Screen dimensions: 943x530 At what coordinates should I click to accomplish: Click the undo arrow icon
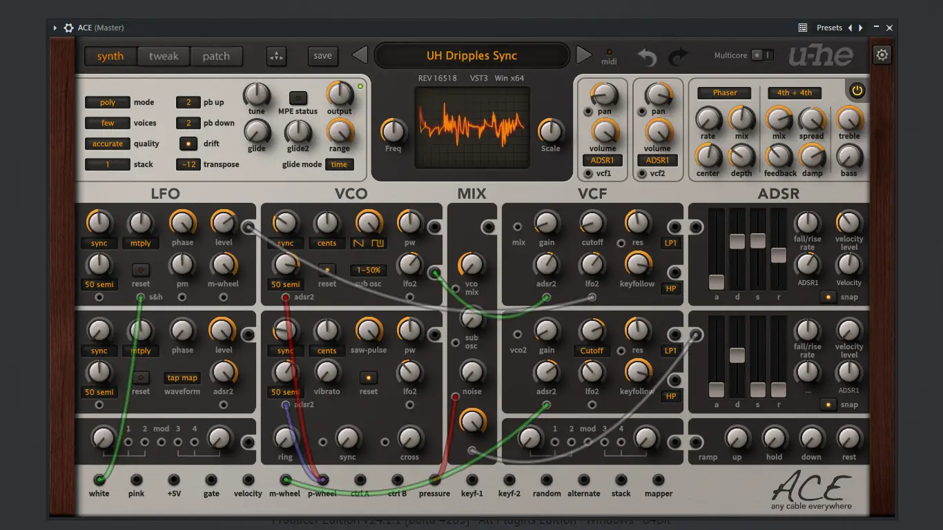tap(647, 57)
